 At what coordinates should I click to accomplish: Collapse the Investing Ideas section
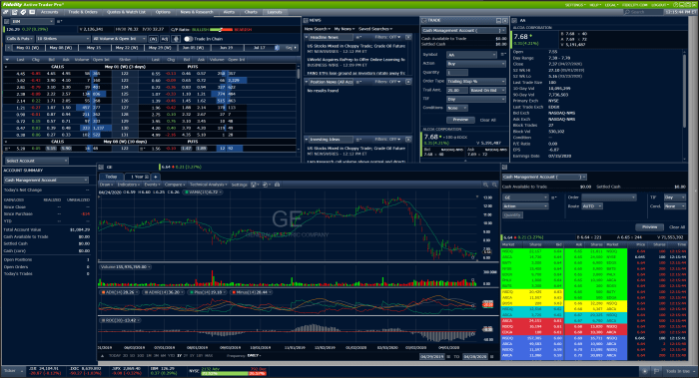[x=307, y=140]
